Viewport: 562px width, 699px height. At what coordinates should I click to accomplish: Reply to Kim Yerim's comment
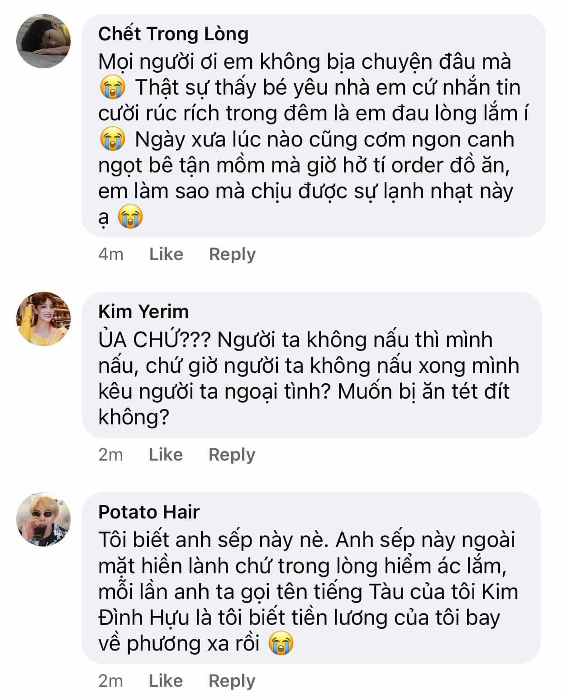coord(232,455)
